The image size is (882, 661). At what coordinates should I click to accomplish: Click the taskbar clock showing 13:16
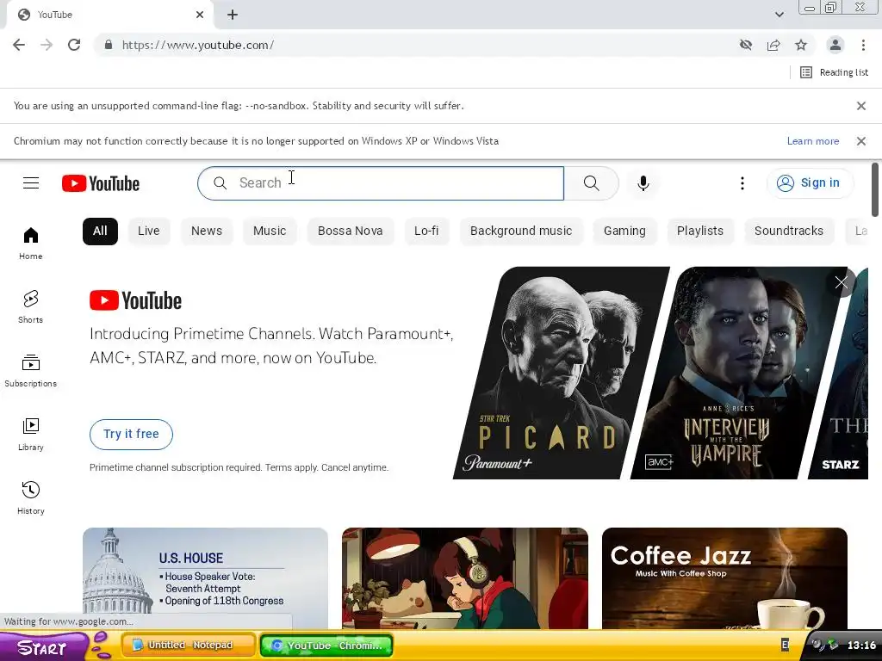pos(861,646)
